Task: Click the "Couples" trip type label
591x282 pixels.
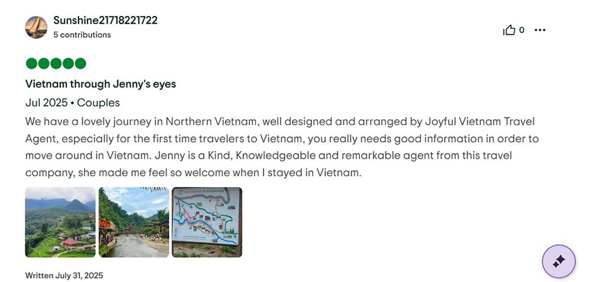Action: click(x=99, y=103)
